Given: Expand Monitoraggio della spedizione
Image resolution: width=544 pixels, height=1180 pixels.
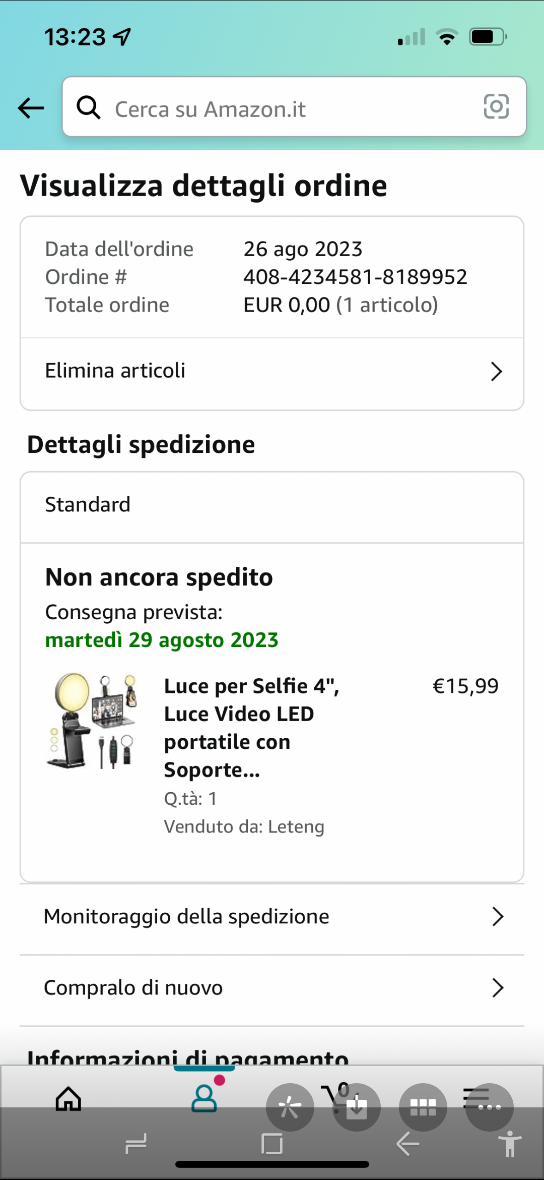Looking at the screenshot, I should [x=272, y=917].
